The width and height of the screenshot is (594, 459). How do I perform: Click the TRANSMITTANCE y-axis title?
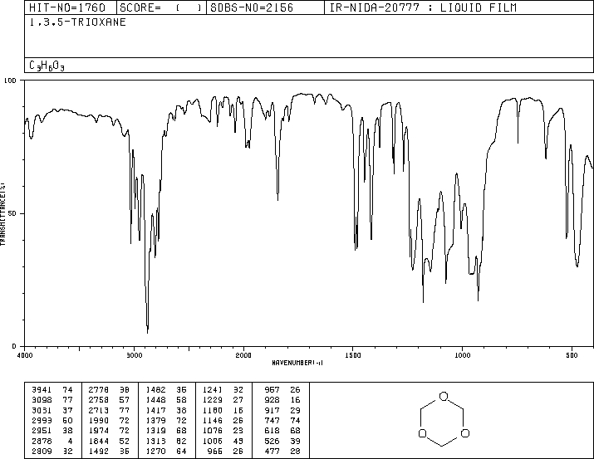(2, 214)
